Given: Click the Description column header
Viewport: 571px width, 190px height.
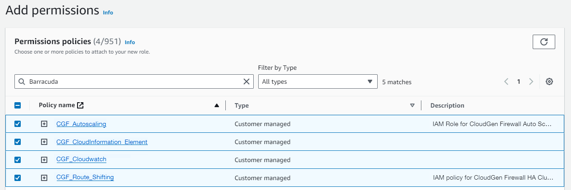Looking at the screenshot, I should (447, 105).
